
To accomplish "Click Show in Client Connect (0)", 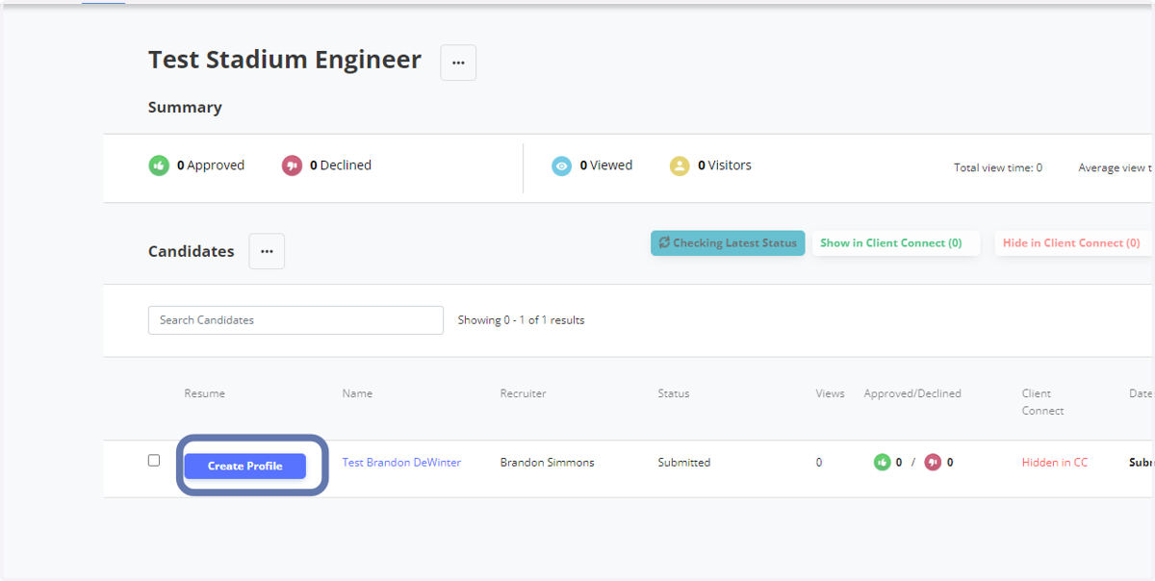I will click(895, 243).
